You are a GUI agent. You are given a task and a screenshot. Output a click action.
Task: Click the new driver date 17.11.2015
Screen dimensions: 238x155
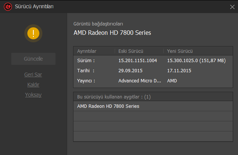tap(179, 70)
